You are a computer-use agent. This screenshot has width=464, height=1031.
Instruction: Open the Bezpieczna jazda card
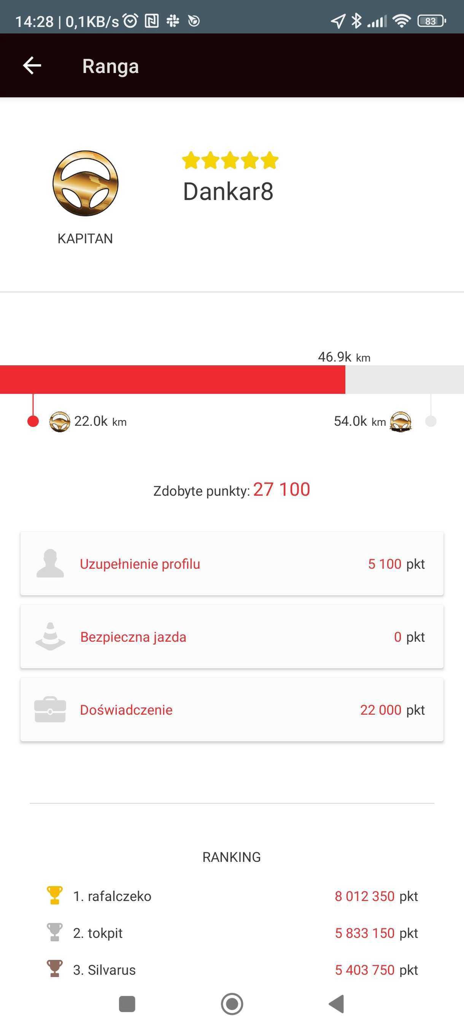232,637
